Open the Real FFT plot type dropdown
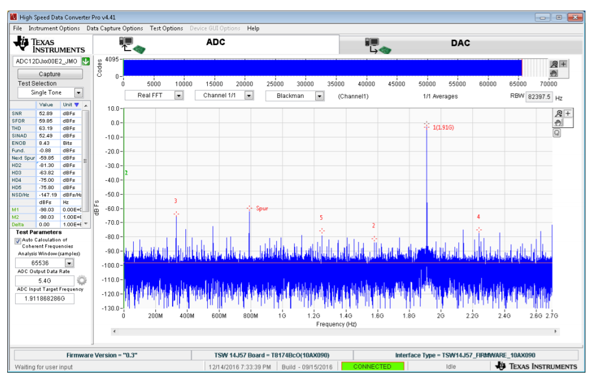 pyautogui.click(x=179, y=95)
